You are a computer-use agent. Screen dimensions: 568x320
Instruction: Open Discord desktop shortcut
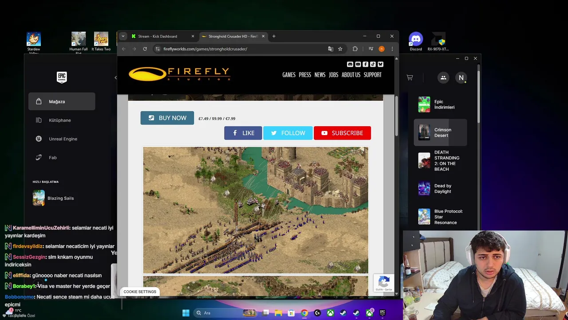pos(416,41)
